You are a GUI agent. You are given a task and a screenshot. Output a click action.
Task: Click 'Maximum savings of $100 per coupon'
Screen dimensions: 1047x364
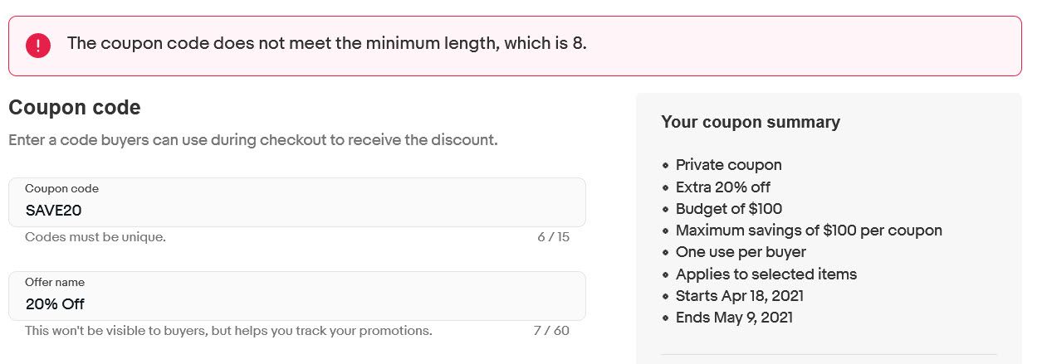808,231
